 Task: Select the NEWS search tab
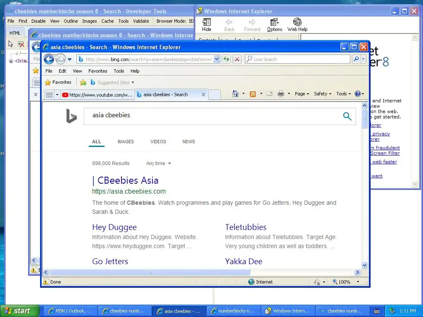click(188, 142)
